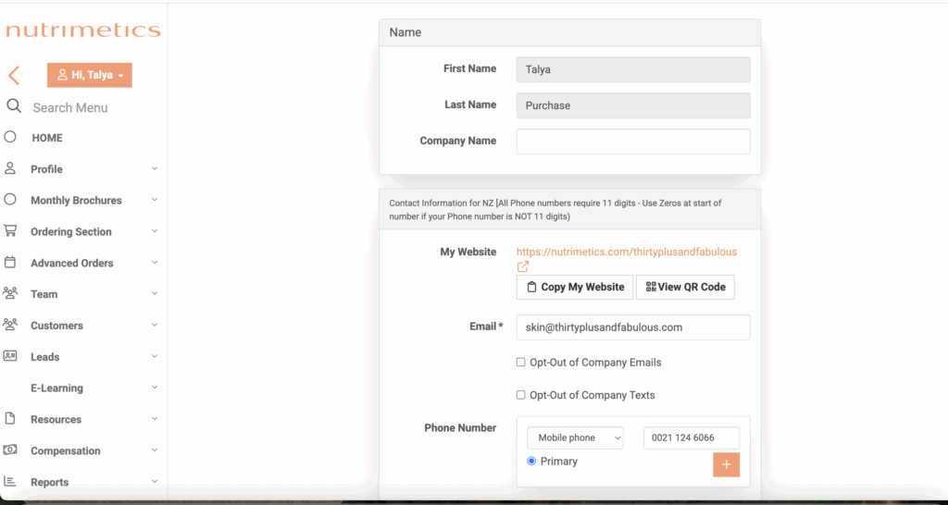Screen dimensions: 948x505
Task: Click the magnifier search icon
Action: pos(14,107)
